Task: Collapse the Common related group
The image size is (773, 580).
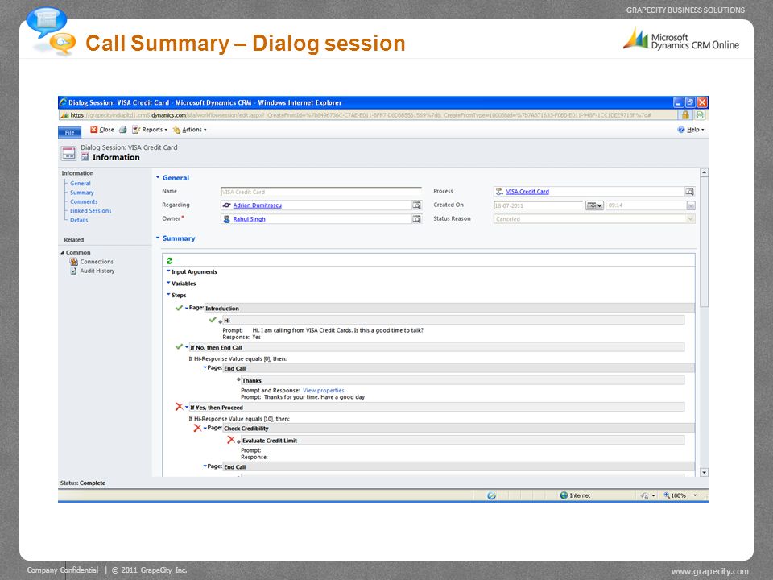Action: click(63, 252)
